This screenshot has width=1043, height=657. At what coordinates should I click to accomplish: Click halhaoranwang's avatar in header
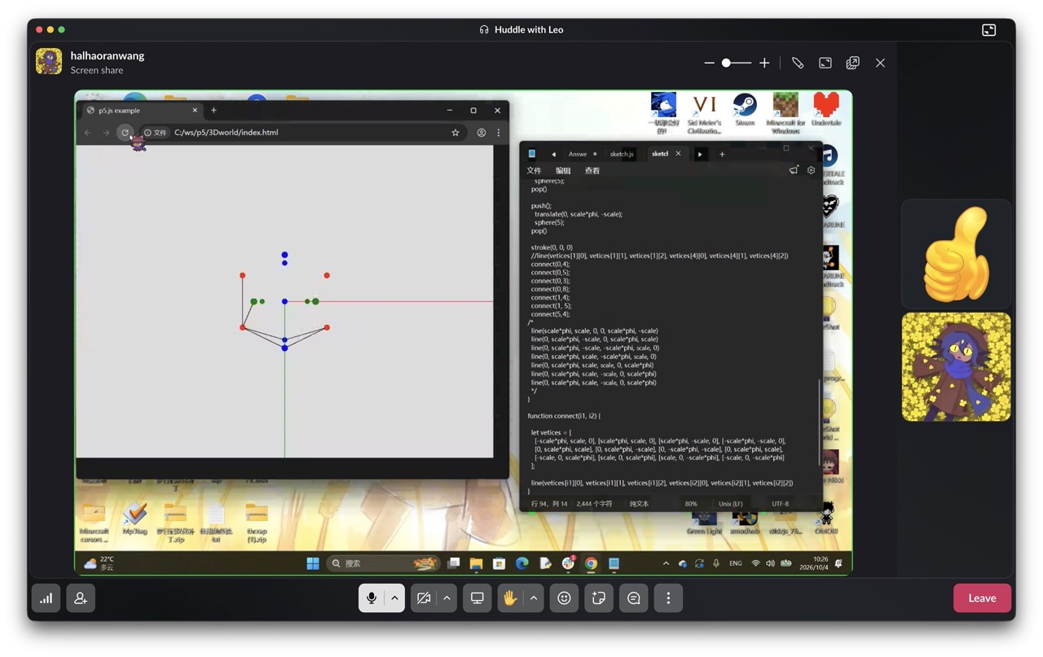click(x=49, y=62)
